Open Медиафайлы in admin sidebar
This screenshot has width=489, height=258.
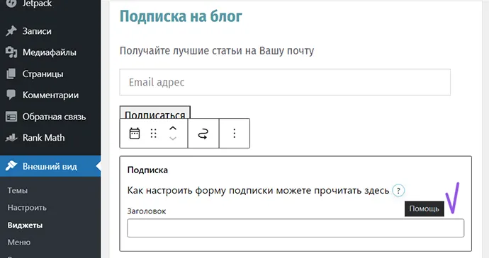[x=50, y=52]
